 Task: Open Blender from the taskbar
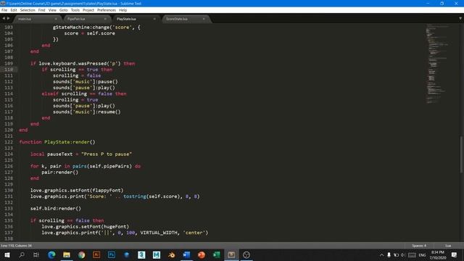coord(171,254)
